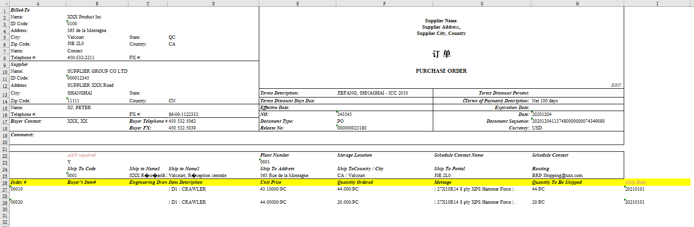Select the BRP.Shipping@xxx.com routing cell
This screenshot has height=227, width=694.
coord(557,176)
